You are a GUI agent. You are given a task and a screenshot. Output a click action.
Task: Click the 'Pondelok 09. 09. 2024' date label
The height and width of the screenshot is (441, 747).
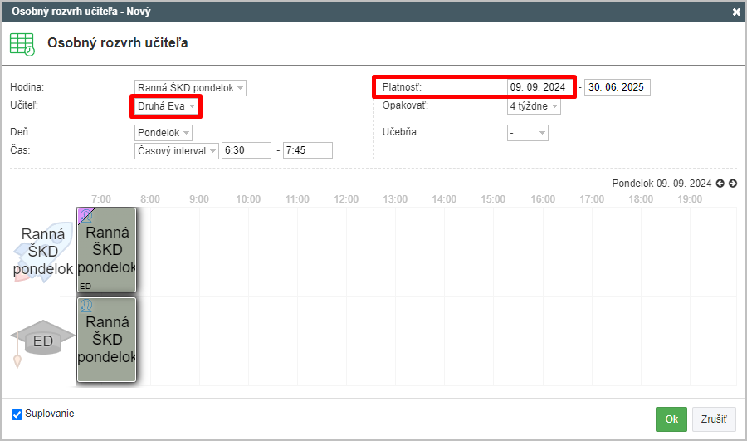(x=662, y=184)
